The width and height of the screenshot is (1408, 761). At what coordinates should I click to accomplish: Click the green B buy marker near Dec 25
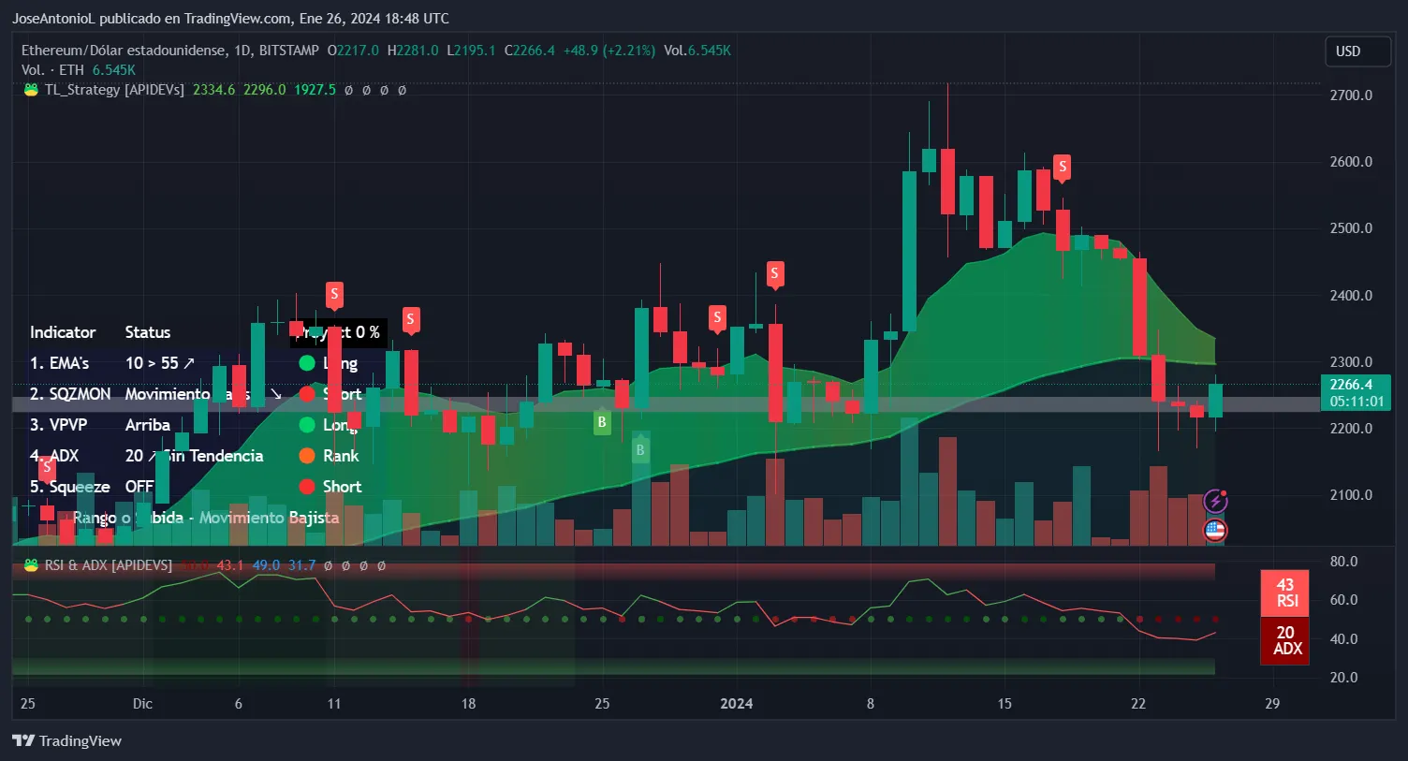coord(602,422)
